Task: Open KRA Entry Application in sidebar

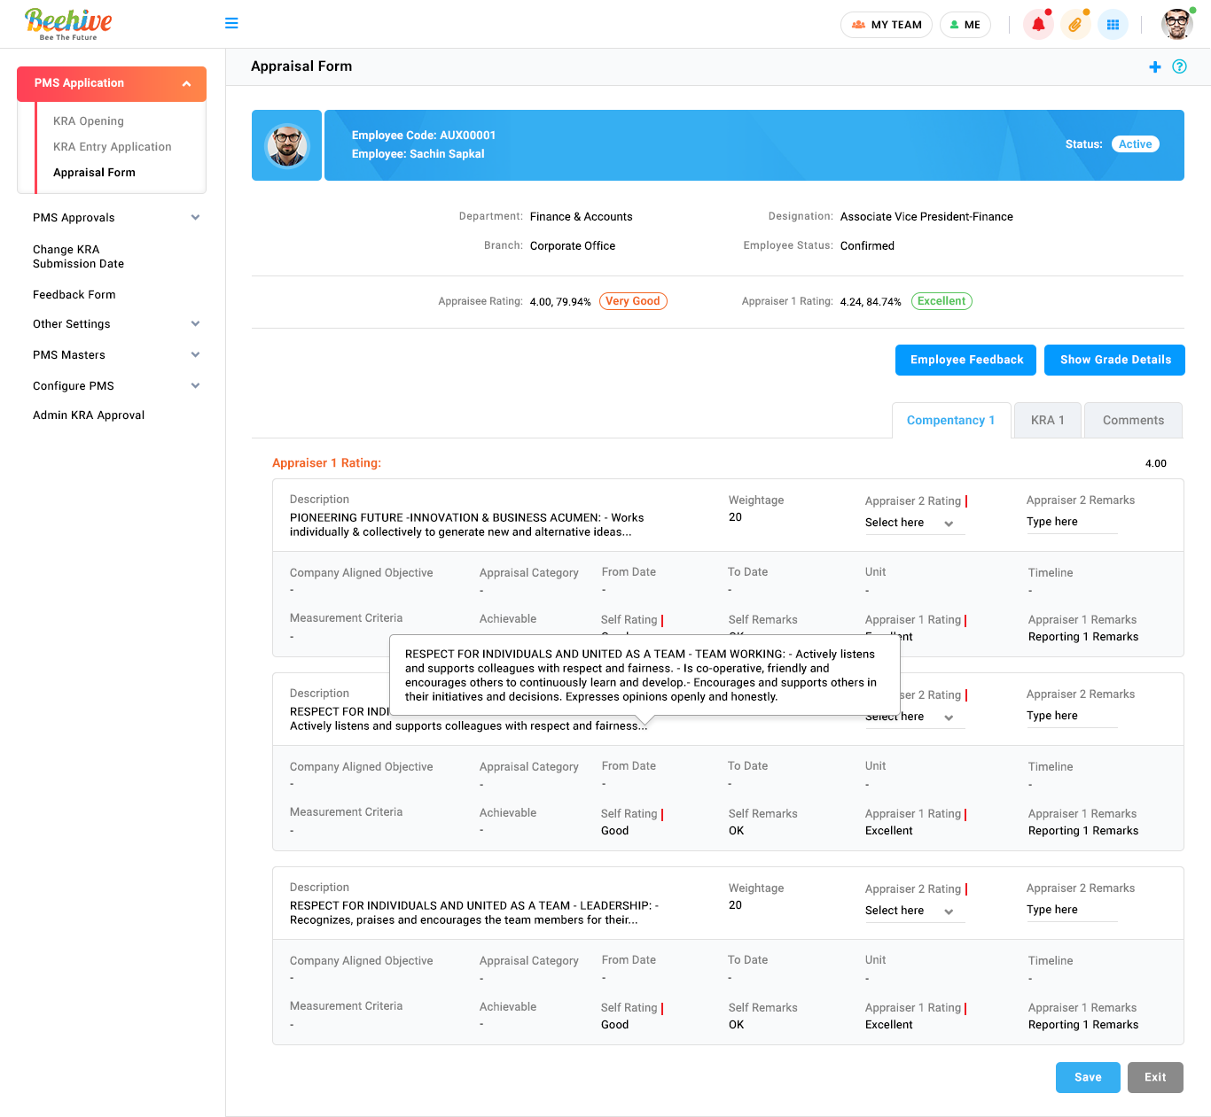Action: [113, 147]
